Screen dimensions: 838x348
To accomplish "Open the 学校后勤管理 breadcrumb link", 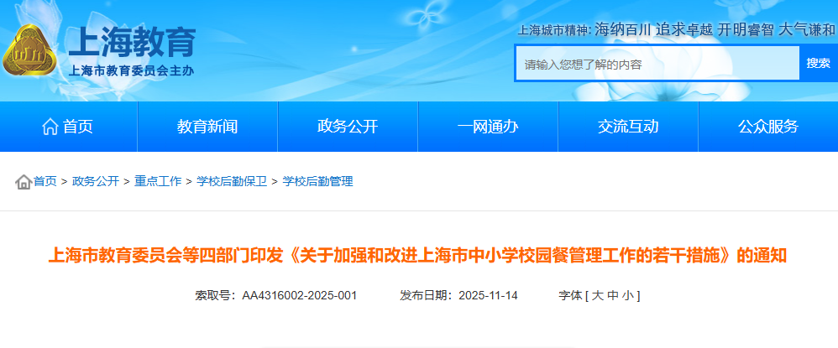I will [317, 181].
